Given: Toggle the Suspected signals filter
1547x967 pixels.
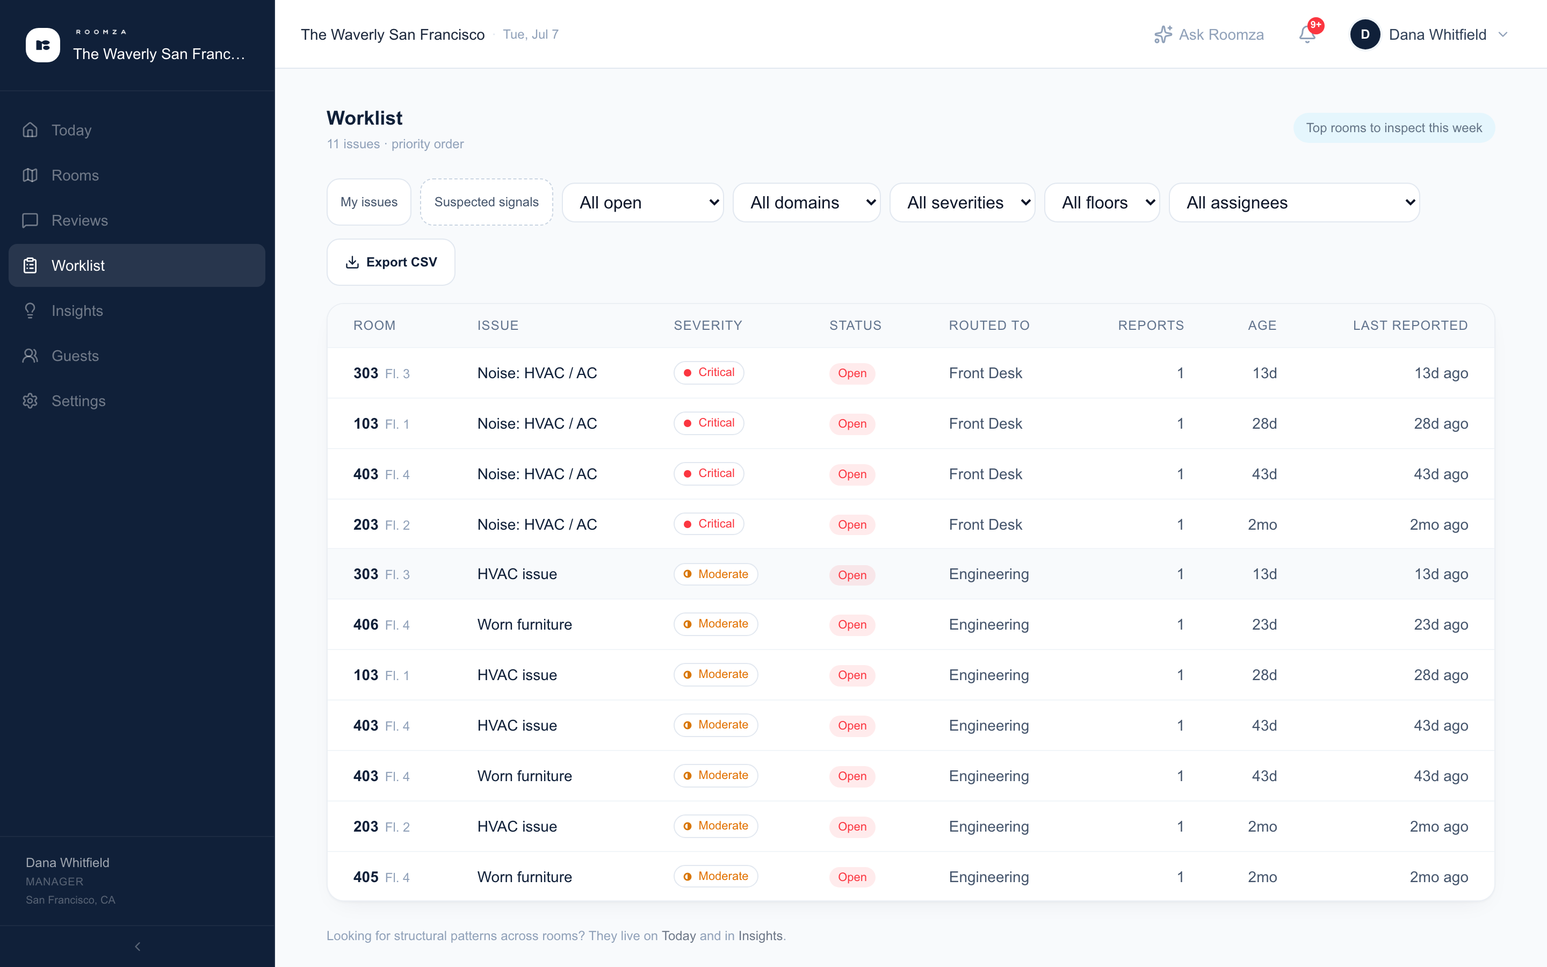Looking at the screenshot, I should pyautogui.click(x=487, y=202).
